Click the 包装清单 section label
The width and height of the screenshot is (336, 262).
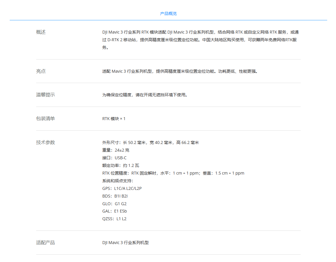click(x=45, y=119)
